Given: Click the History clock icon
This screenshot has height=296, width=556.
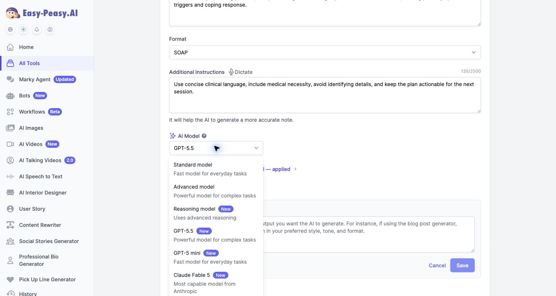Looking at the screenshot, I should coord(10,294).
